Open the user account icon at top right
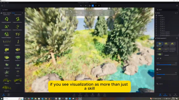The width and height of the screenshot is (179, 100). (x=177, y=6)
